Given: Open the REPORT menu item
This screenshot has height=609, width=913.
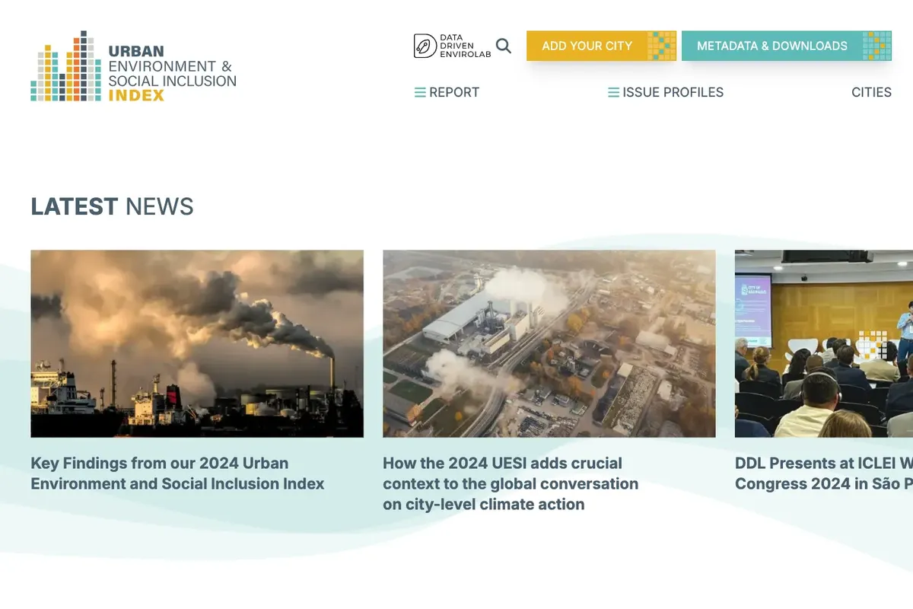Looking at the screenshot, I should [454, 92].
